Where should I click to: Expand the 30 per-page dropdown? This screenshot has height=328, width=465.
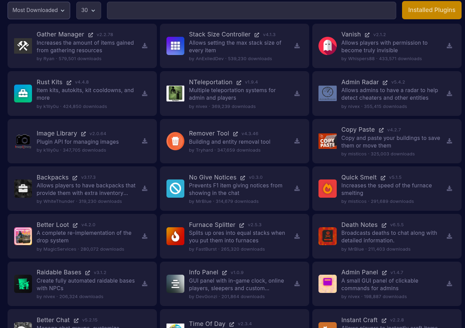point(88,10)
